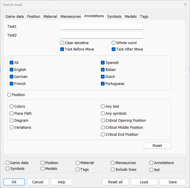Select the Annotations tab
Image resolution: width=190 pixels, height=188 pixels.
click(94, 16)
